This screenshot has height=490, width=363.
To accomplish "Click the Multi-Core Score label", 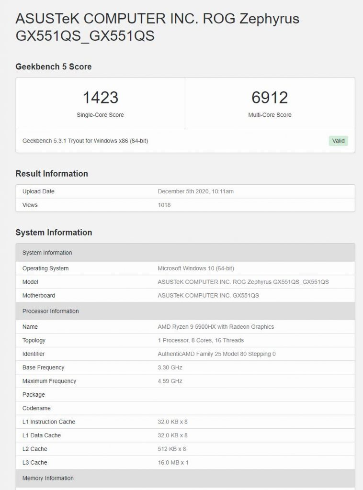I will pos(270,115).
